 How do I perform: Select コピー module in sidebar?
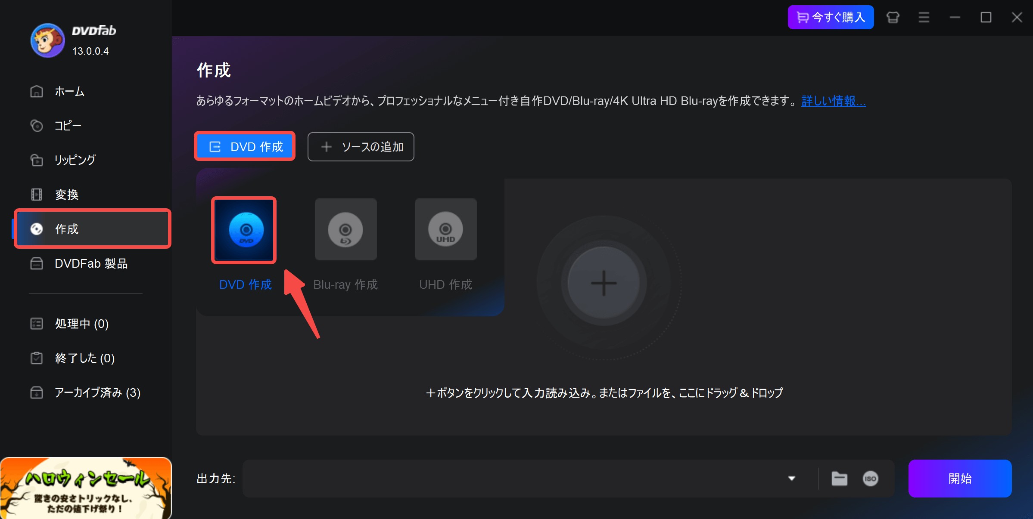(69, 126)
